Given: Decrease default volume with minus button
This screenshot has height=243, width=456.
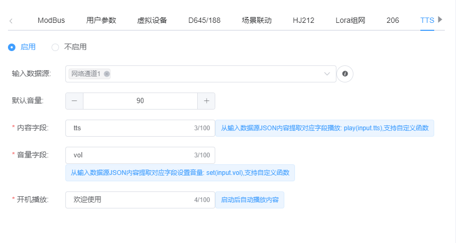Looking at the screenshot, I should [x=74, y=101].
